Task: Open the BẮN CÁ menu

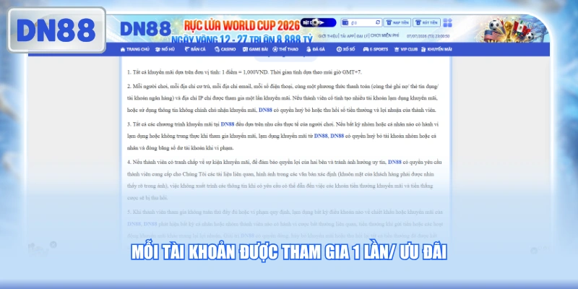Action: (x=194, y=49)
